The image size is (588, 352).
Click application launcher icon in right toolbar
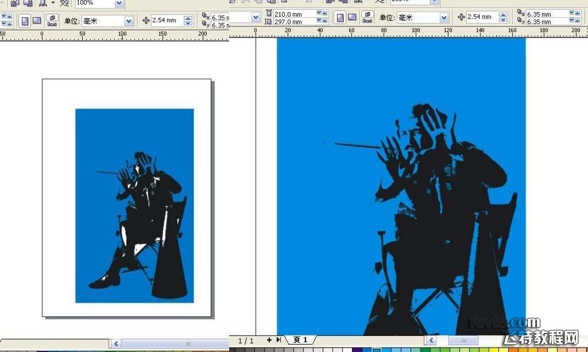(x=358, y=2)
